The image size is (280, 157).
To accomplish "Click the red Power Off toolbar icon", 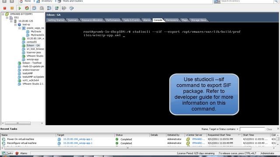I will (x=5, y=8).
